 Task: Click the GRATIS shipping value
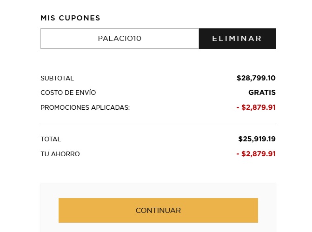pyautogui.click(x=262, y=93)
